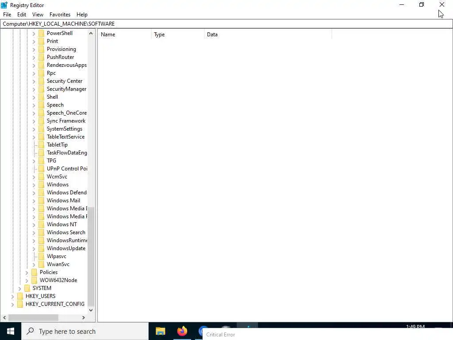Select the Speech folder icon
Screen dimensions: 453x340
tap(41, 105)
